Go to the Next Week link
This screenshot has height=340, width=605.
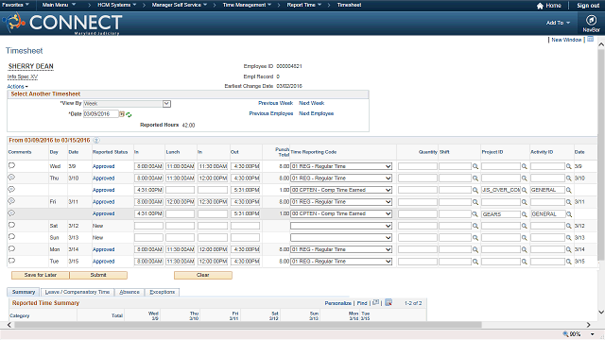coord(311,103)
